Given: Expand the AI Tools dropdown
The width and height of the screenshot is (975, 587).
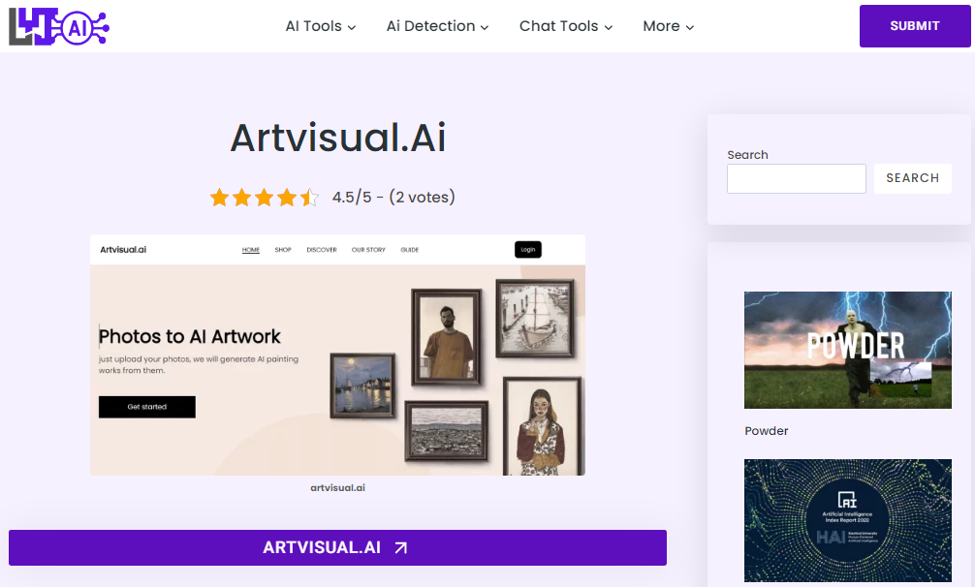Looking at the screenshot, I should point(321,26).
